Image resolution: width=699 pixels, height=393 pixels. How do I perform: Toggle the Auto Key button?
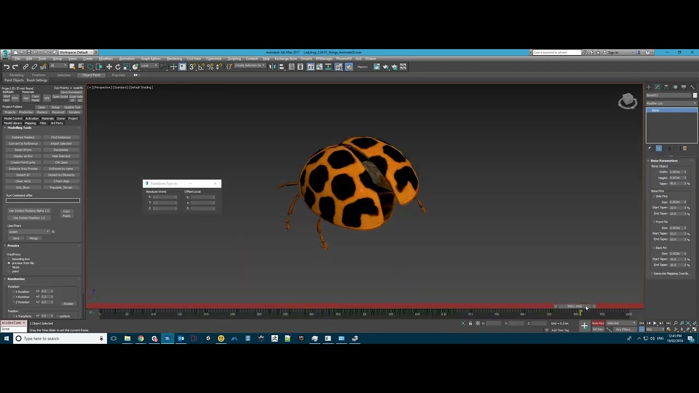[598, 323]
